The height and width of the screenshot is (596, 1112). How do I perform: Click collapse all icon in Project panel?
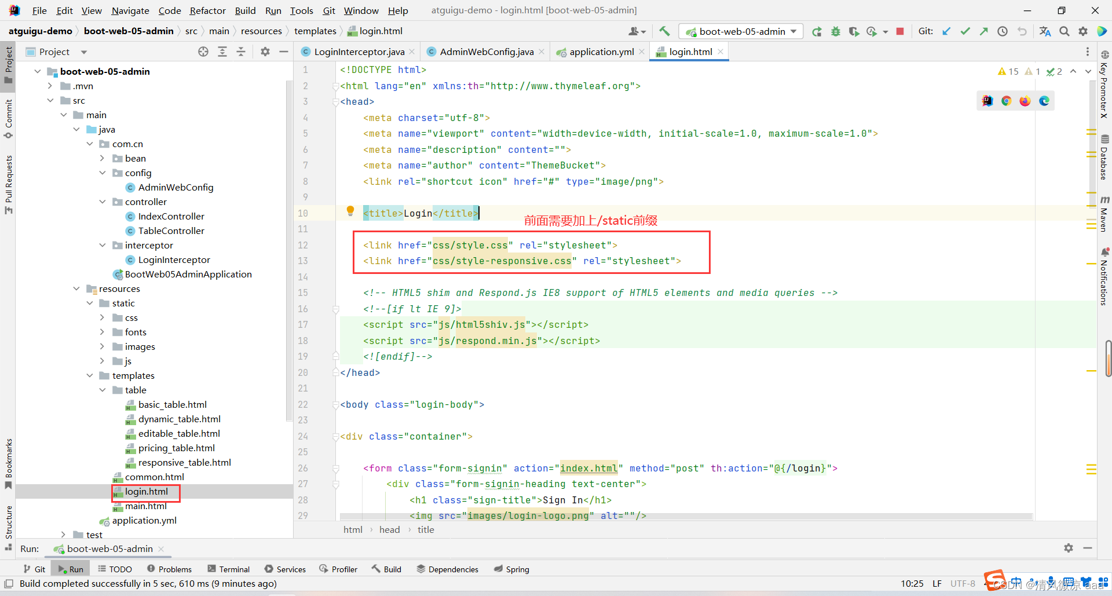click(241, 52)
